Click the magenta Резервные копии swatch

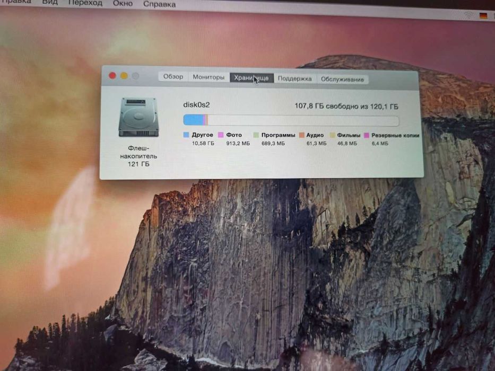point(367,135)
